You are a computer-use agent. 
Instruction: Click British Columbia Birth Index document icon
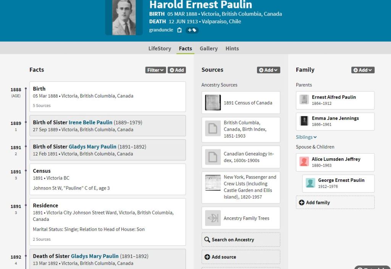[x=213, y=129]
